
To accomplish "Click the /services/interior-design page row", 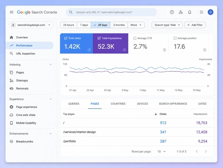I will [x=137, y=132].
